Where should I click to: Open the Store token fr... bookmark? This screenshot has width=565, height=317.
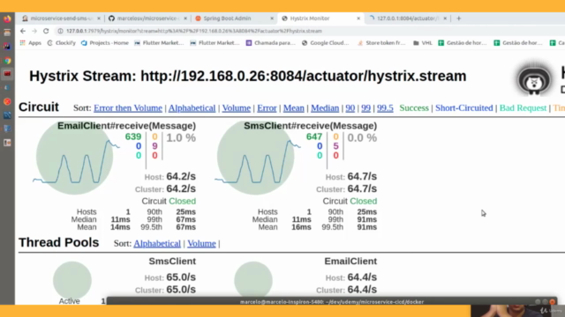coord(381,43)
